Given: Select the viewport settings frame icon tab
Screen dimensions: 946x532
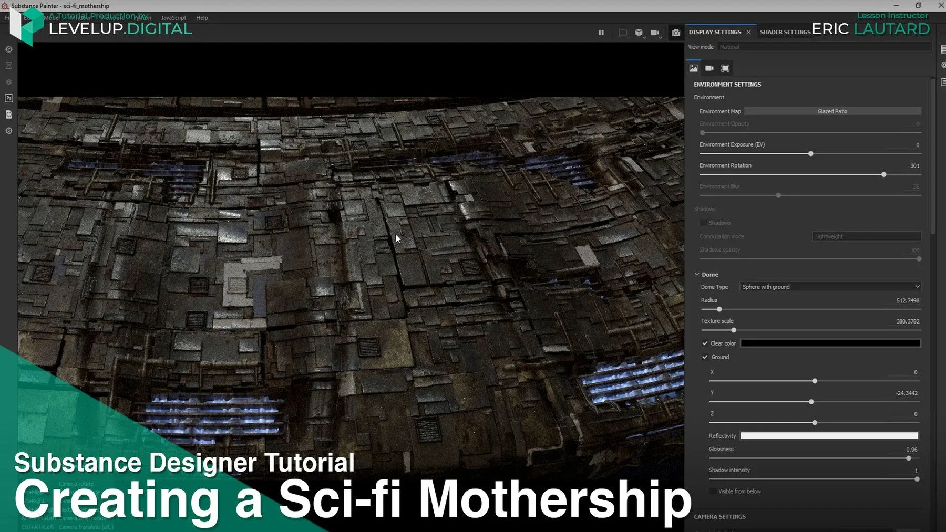Looking at the screenshot, I should tap(725, 68).
